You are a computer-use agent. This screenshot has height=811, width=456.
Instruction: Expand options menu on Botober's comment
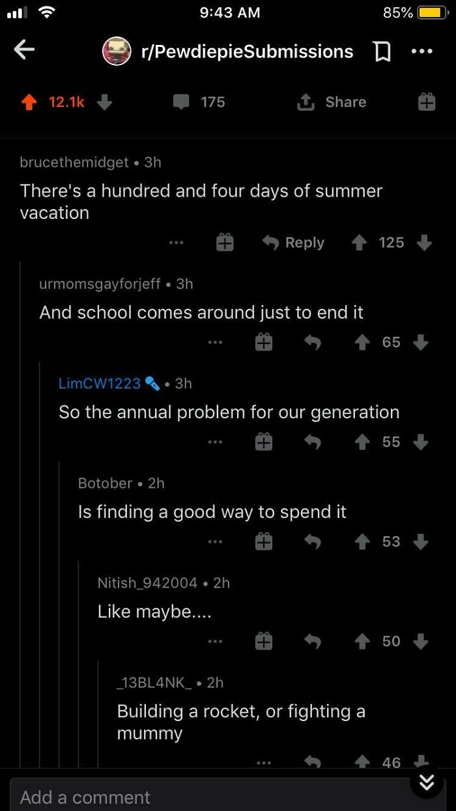point(215,541)
